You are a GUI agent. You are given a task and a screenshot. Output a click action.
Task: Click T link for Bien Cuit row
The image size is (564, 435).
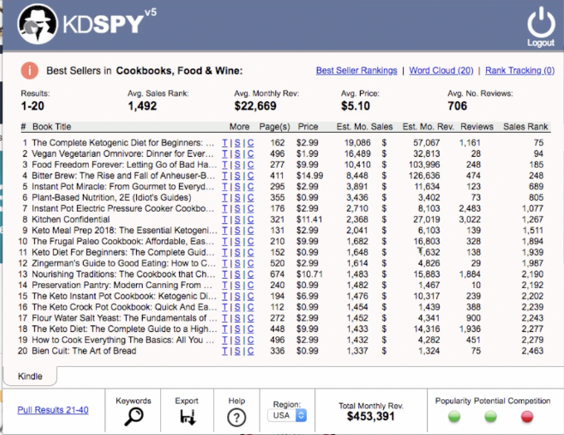pos(225,351)
